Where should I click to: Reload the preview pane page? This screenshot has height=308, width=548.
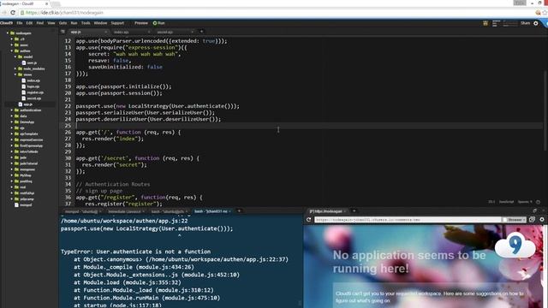309,220
